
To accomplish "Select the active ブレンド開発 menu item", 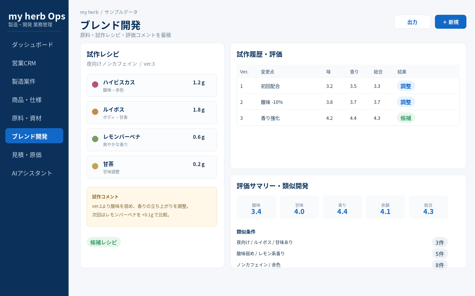I will [x=34, y=136].
